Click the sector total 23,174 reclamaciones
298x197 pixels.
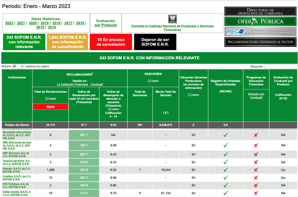[51, 125]
